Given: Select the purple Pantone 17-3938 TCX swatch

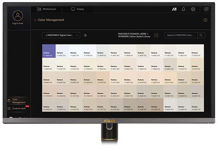Looking at the screenshot, I should pyautogui.click(x=49, y=51).
